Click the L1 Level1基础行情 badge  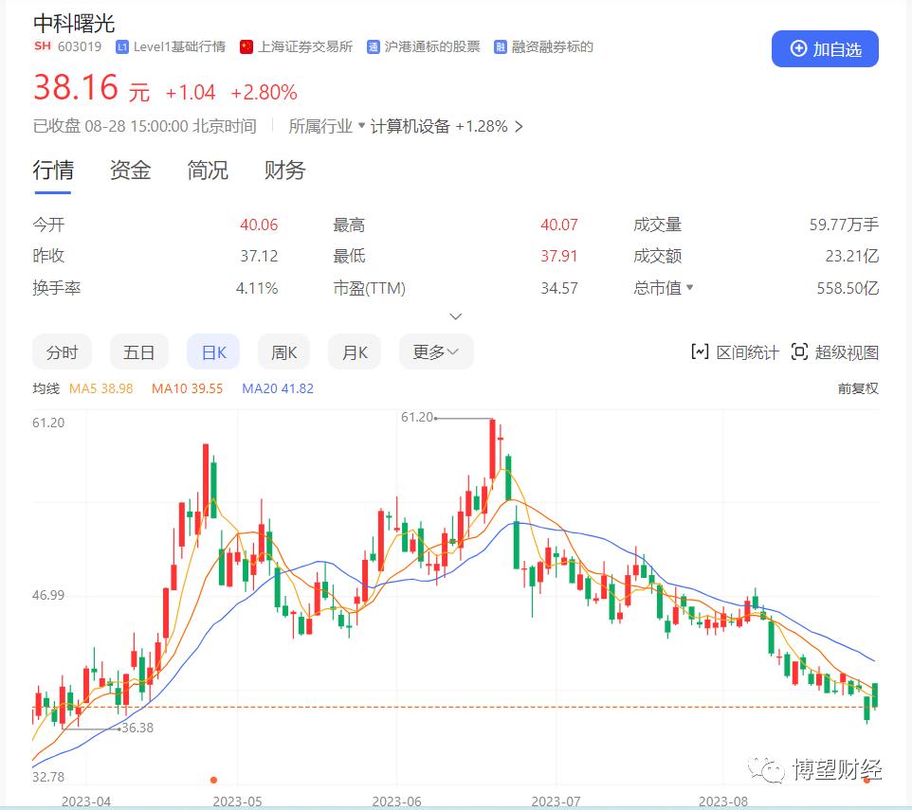(122, 45)
